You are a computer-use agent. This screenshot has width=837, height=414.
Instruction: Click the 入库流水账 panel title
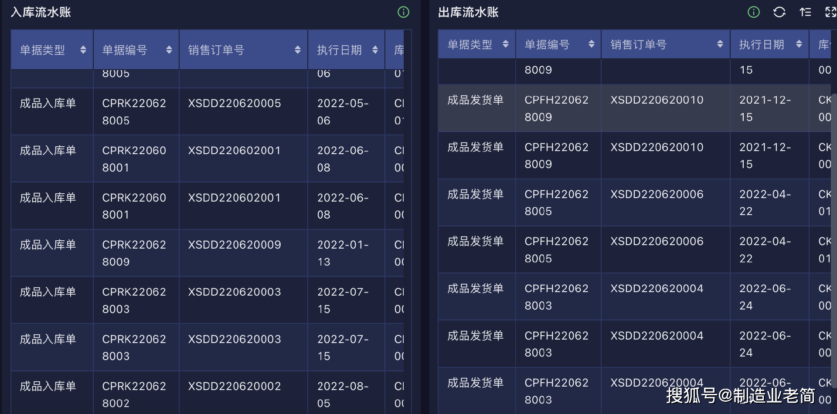click(41, 12)
